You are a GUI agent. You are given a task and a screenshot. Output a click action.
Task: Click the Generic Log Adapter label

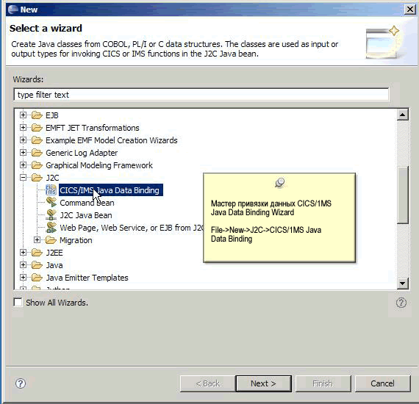point(82,153)
